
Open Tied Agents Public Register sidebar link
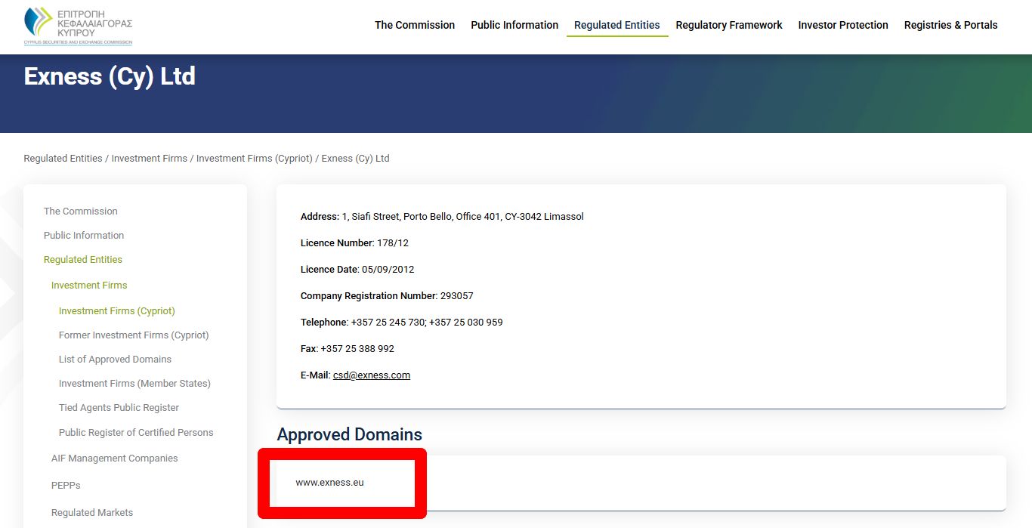(x=119, y=408)
